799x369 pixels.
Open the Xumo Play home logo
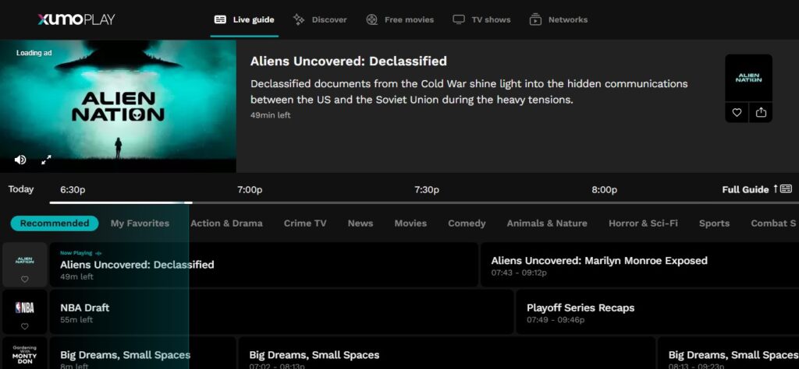[x=76, y=19]
